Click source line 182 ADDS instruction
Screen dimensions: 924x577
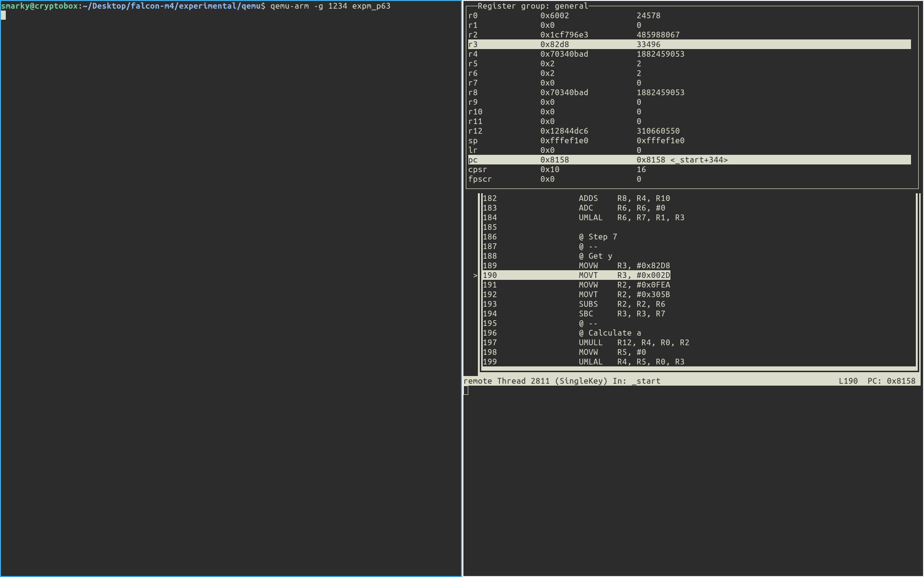click(x=624, y=198)
